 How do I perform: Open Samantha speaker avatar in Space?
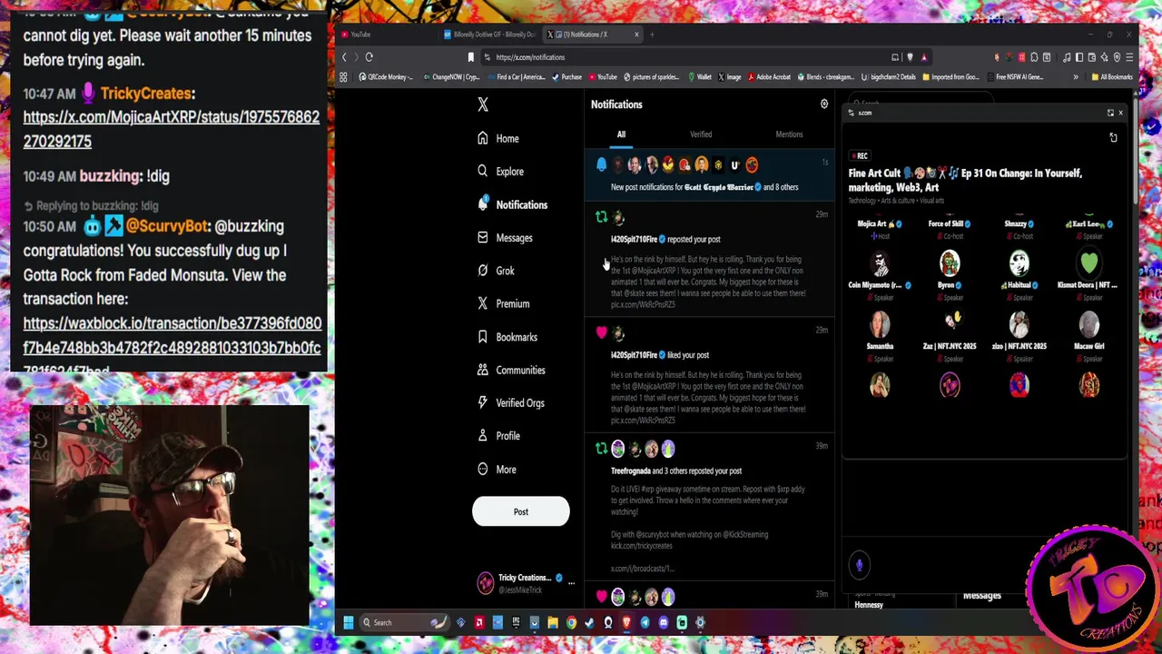click(x=880, y=324)
